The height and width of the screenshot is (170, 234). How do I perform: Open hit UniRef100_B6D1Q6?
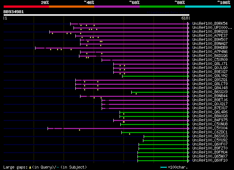pos(210,56)
